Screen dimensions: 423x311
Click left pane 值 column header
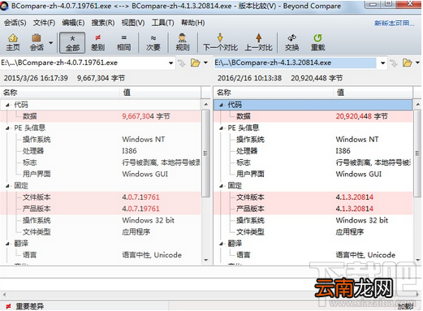click(x=160, y=93)
